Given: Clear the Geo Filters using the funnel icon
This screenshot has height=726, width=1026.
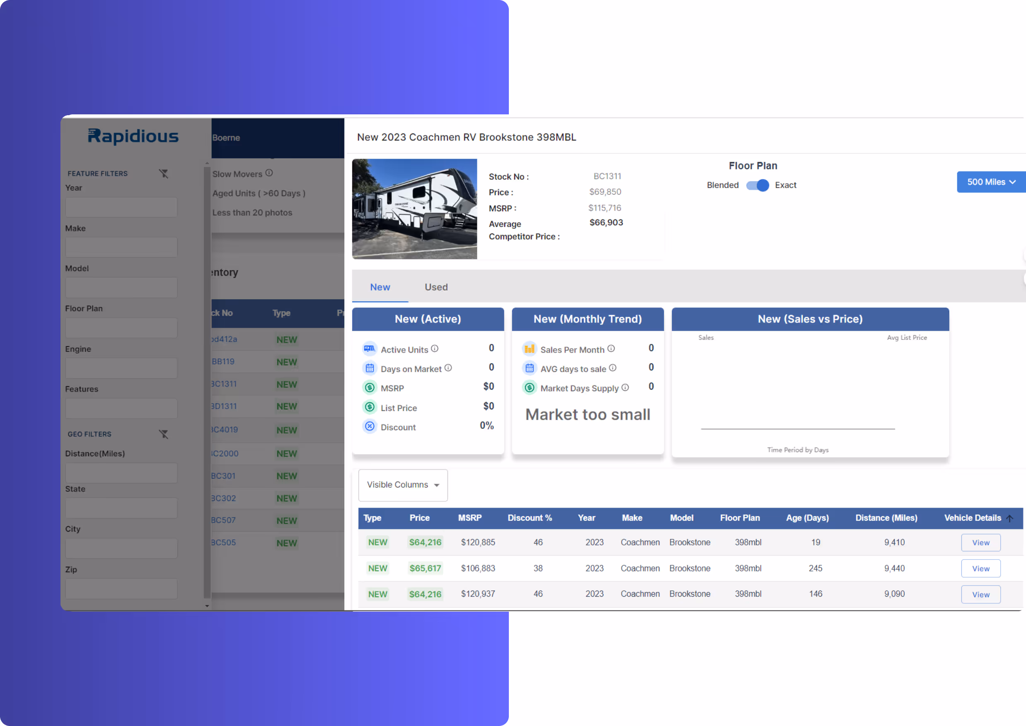Looking at the screenshot, I should pyautogui.click(x=164, y=434).
